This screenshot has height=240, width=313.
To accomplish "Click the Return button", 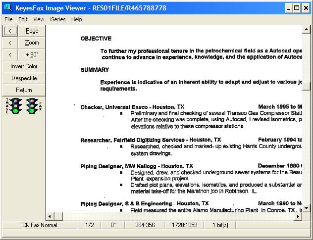I will pyautogui.click(x=24, y=90).
